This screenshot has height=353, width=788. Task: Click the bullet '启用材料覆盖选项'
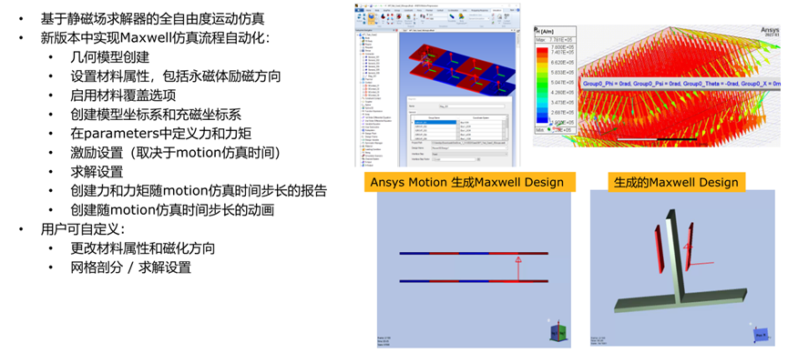[x=123, y=96]
